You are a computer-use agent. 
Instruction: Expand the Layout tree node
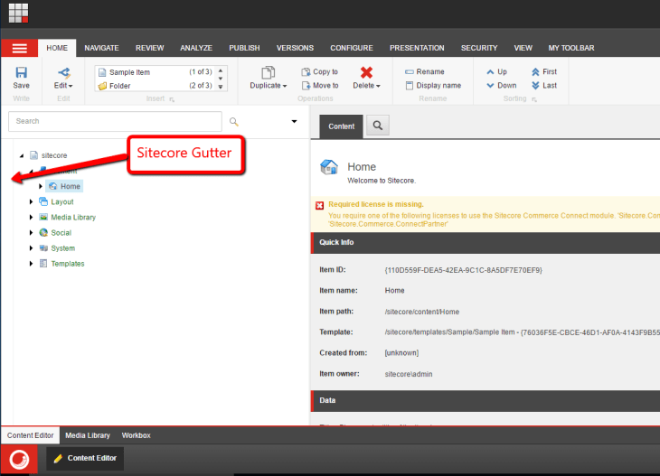coord(31,201)
